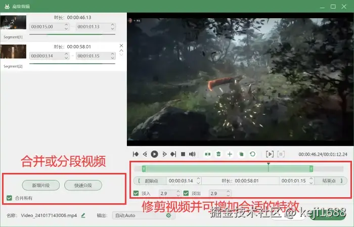This screenshot has width=354, height=227.
Task: Set start point with 起始点 button
Action: point(150,181)
